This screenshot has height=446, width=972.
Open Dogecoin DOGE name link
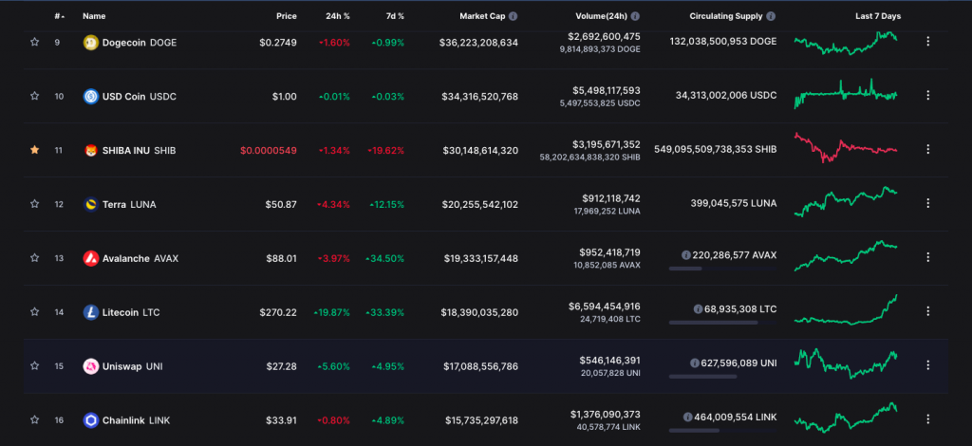(x=140, y=43)
